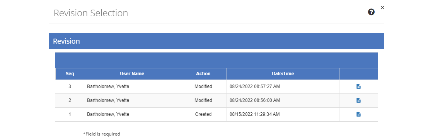Click Bartholomew, Yvette in the Created row
Screen dimensions: 433x139
pyautogui.click(x=108, y=114)
